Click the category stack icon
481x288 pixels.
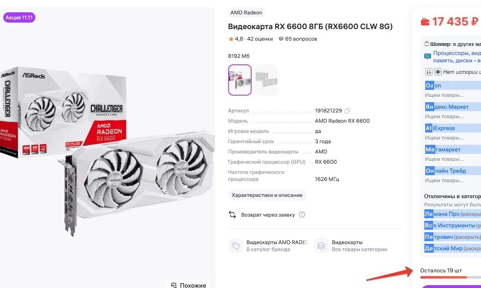(x=321, y=246)
